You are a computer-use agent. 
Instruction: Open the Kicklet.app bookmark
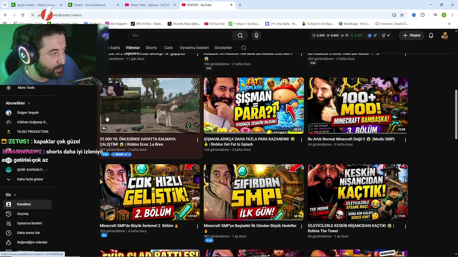point(355,24)
